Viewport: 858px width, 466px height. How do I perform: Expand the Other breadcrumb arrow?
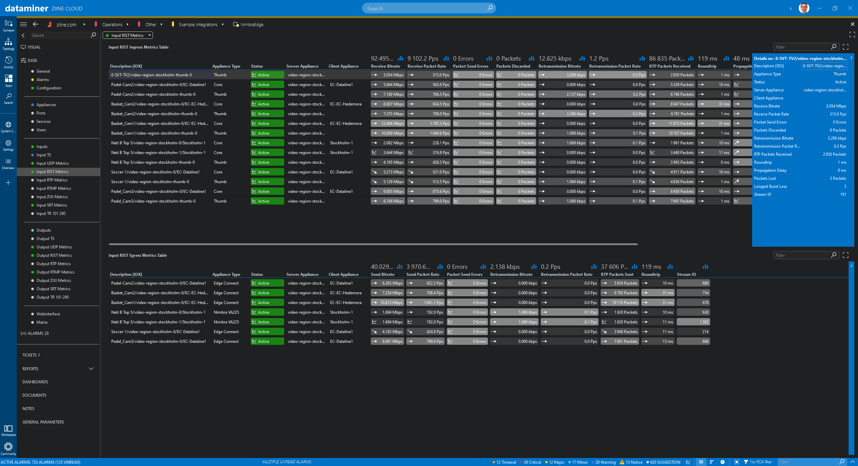(x=162, y=24)
